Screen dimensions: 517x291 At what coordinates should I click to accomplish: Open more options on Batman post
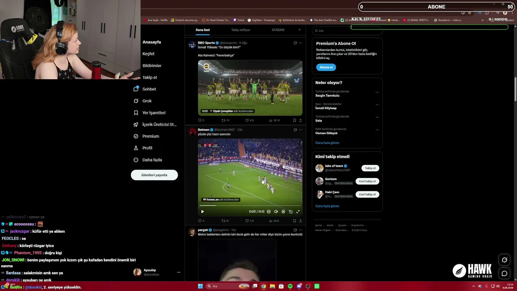click(x=301, y=130)
